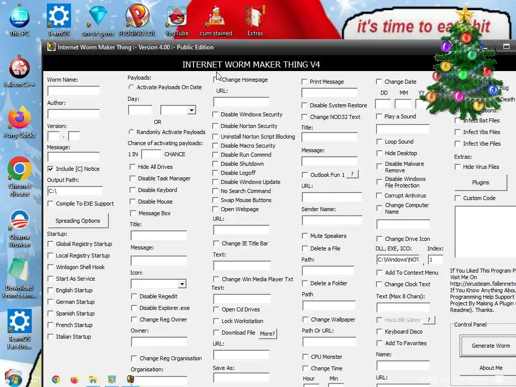Check the CPU Monster checkbox
Image resolution: width=516 pixels, height=387 pixels.
click(x=305, y=357)
